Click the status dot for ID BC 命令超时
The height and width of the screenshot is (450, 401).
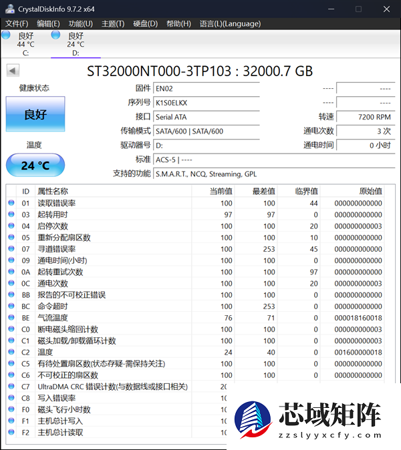[x=11, y=306]
